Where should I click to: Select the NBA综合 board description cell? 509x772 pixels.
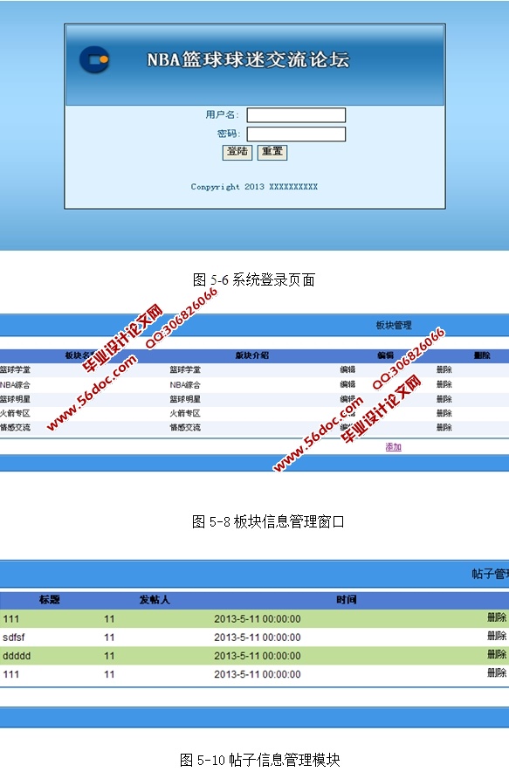[185, 385]
